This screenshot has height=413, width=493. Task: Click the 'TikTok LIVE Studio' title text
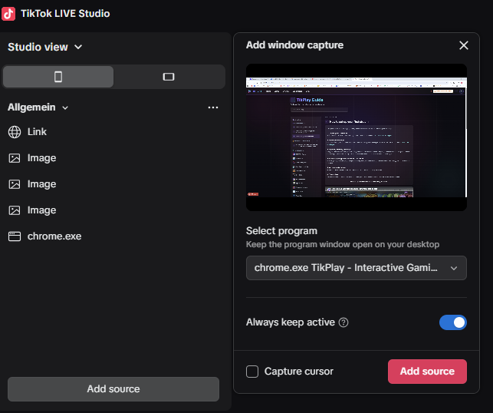(x=65, y=14)
